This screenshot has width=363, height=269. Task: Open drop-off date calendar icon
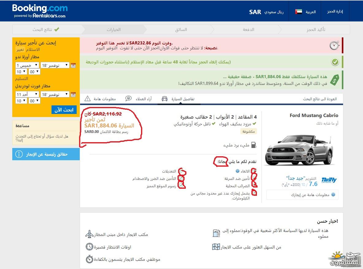coord(73,94)
